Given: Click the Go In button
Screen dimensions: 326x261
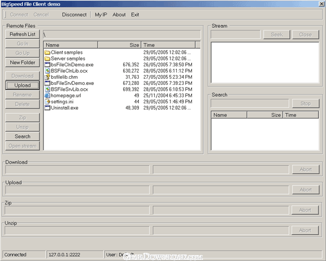Looking at the screenshot, I should 22,43.
